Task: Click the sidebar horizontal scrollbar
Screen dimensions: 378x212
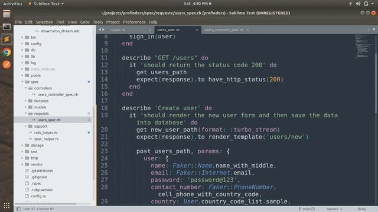Action: pos(45,204)
